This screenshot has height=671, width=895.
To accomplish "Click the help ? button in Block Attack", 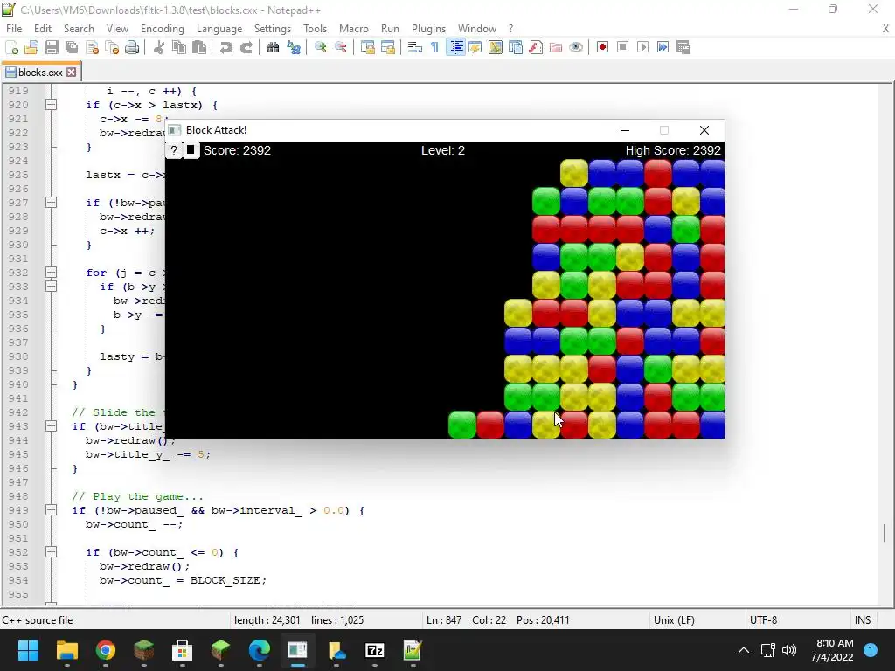I will coord(174,150).
